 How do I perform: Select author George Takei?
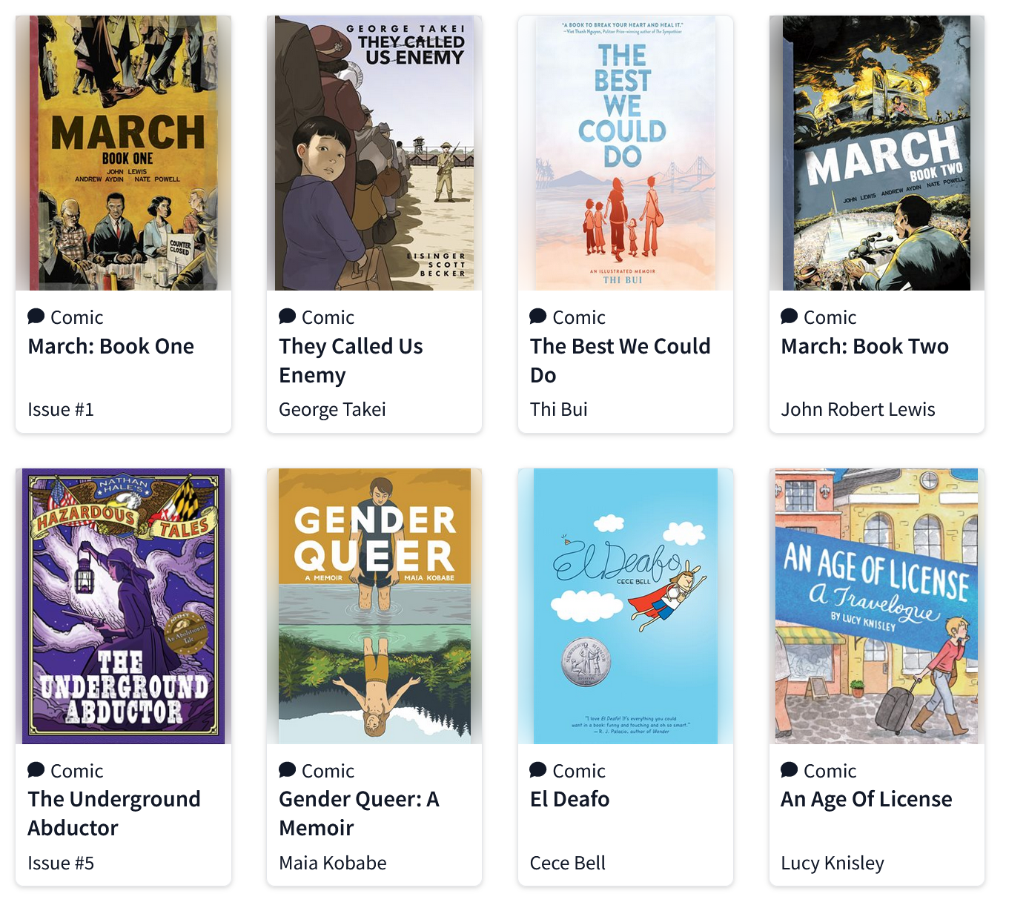click(x=332, y=408)
